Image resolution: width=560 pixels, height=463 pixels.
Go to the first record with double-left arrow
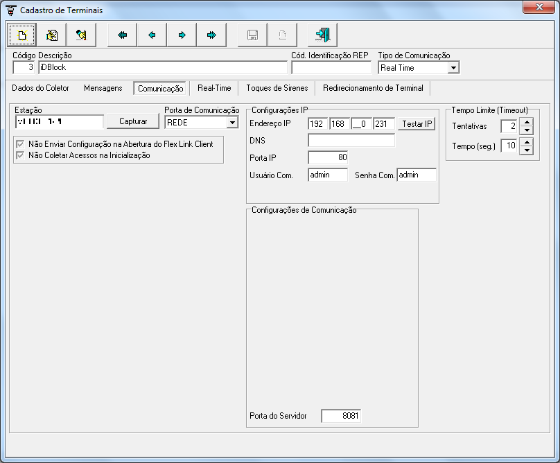(x=123, y=35)
